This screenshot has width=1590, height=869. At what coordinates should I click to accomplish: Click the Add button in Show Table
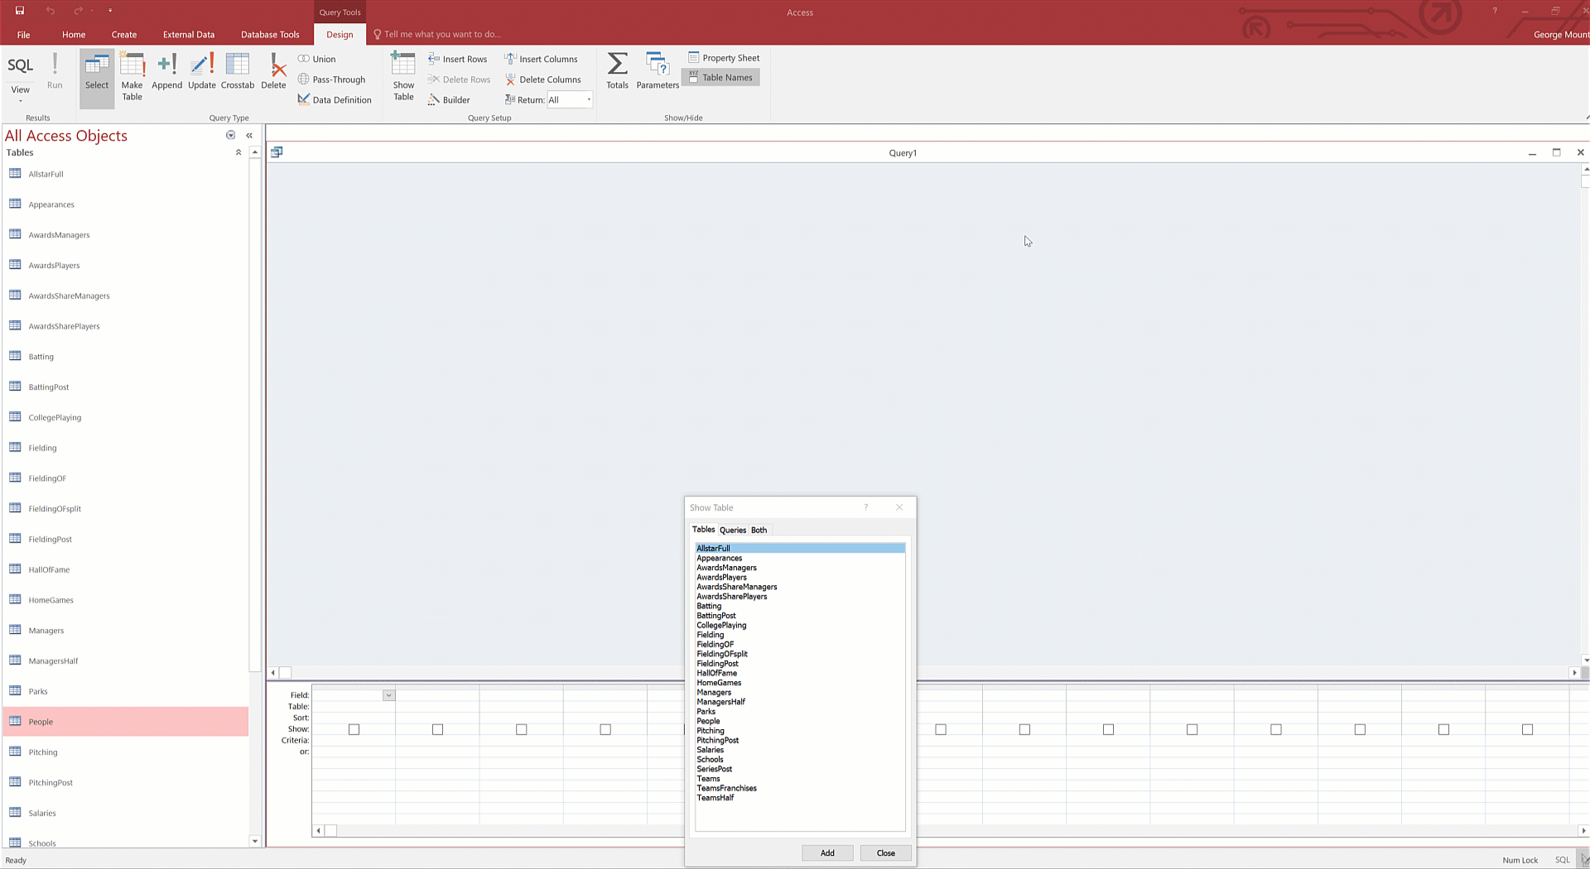(x=826, y=853)
